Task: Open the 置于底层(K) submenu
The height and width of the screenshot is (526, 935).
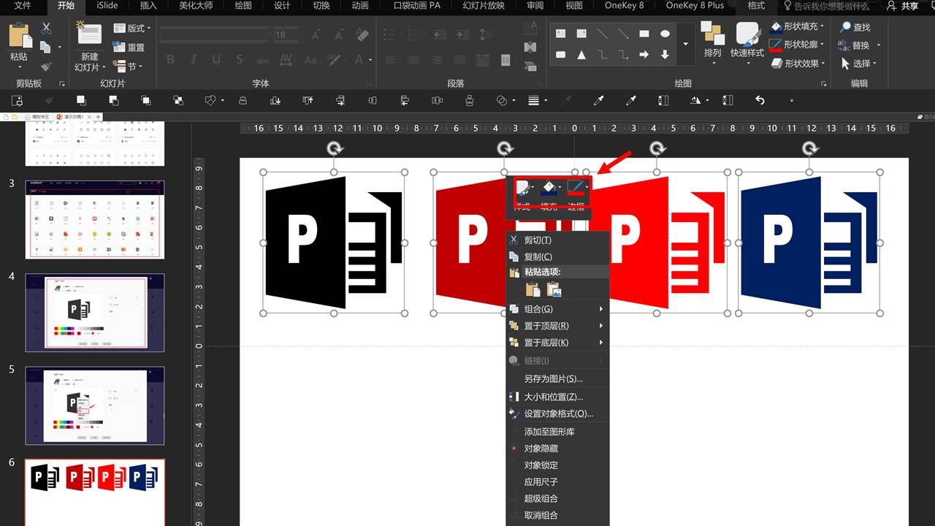Action: tap(557, 343)
